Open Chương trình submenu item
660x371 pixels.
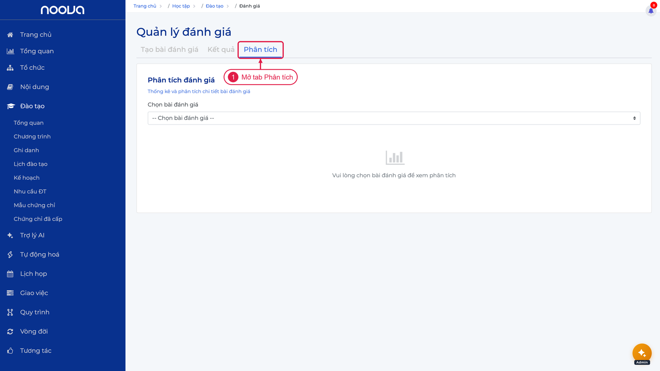(x=32, y=136)
